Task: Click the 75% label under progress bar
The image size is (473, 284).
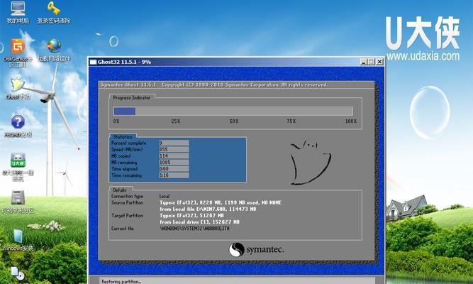Action: (291, 121)
